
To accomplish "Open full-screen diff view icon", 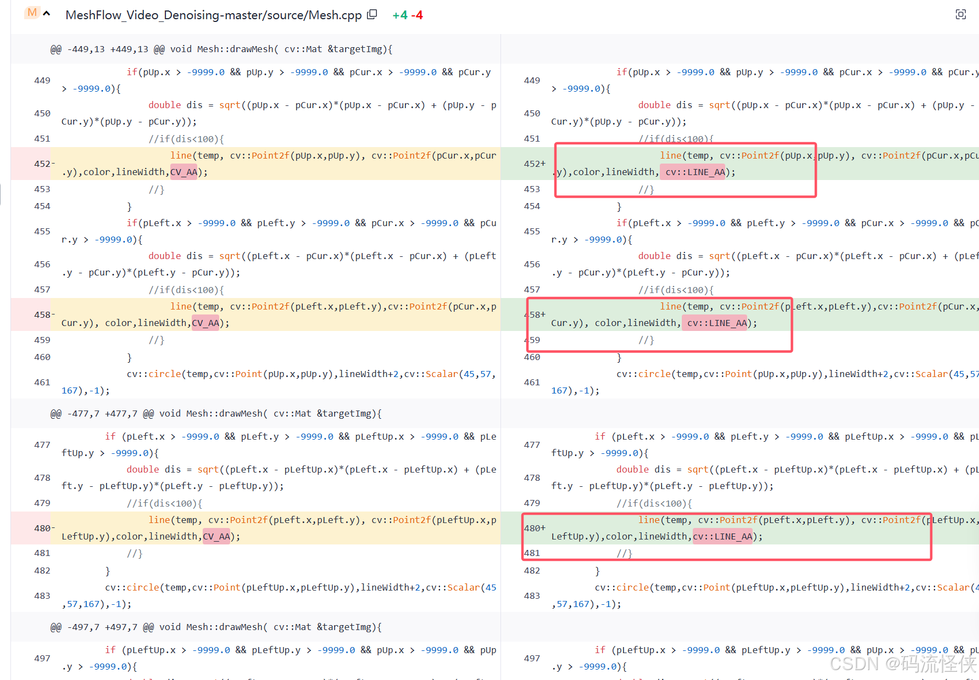I will point(961,15).
